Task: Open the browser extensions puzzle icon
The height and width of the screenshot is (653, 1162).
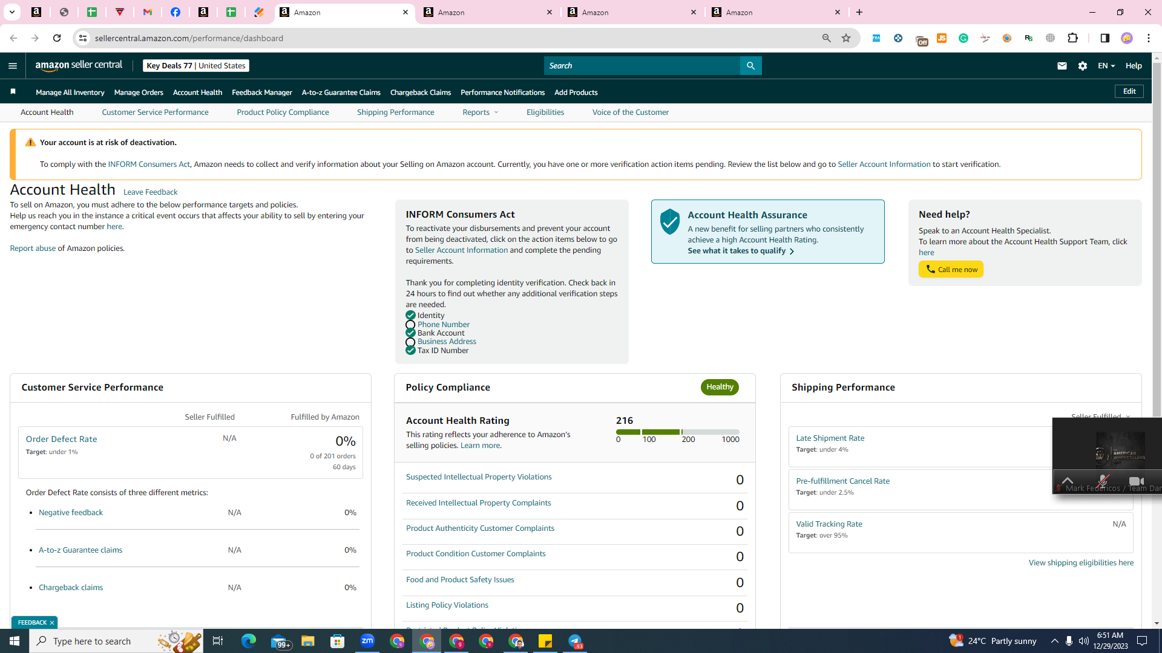Action: pos(1073,38)
